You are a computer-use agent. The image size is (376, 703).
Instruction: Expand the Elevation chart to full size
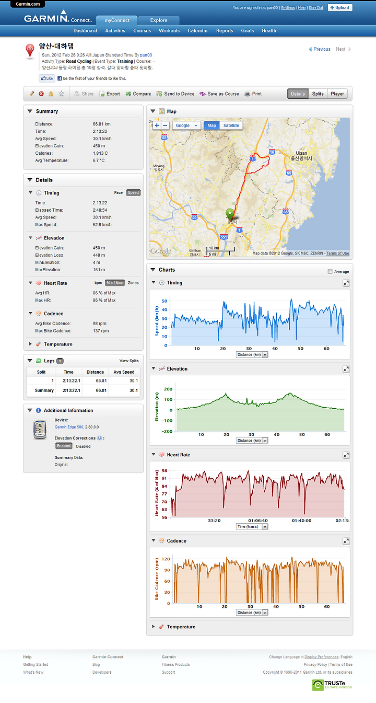coord(346,369)
